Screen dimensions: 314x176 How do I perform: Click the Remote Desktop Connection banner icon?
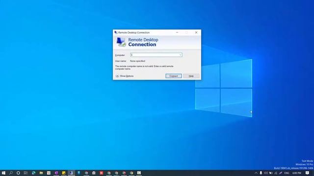pyautogui.click(x=121, y=42)
